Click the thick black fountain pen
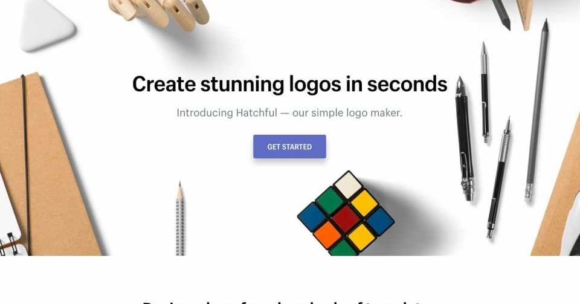The image size is (580, 304). pos(465,138)
